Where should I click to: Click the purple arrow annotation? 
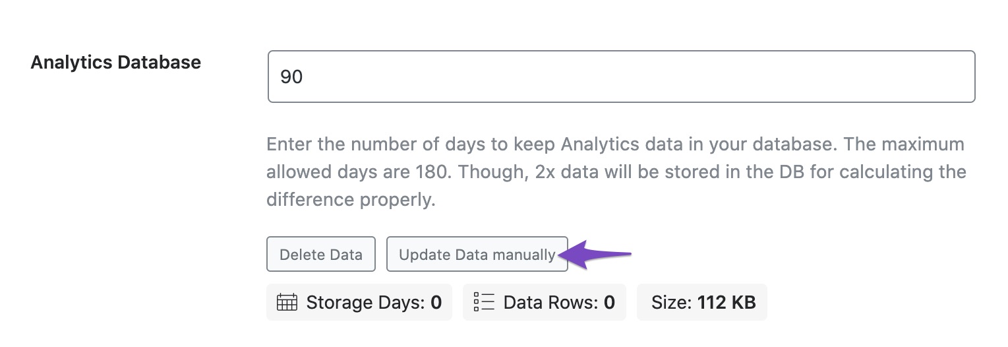pos(597,255)
